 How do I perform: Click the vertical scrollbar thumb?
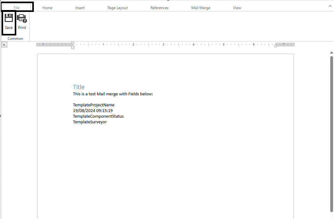click(331, 132)
